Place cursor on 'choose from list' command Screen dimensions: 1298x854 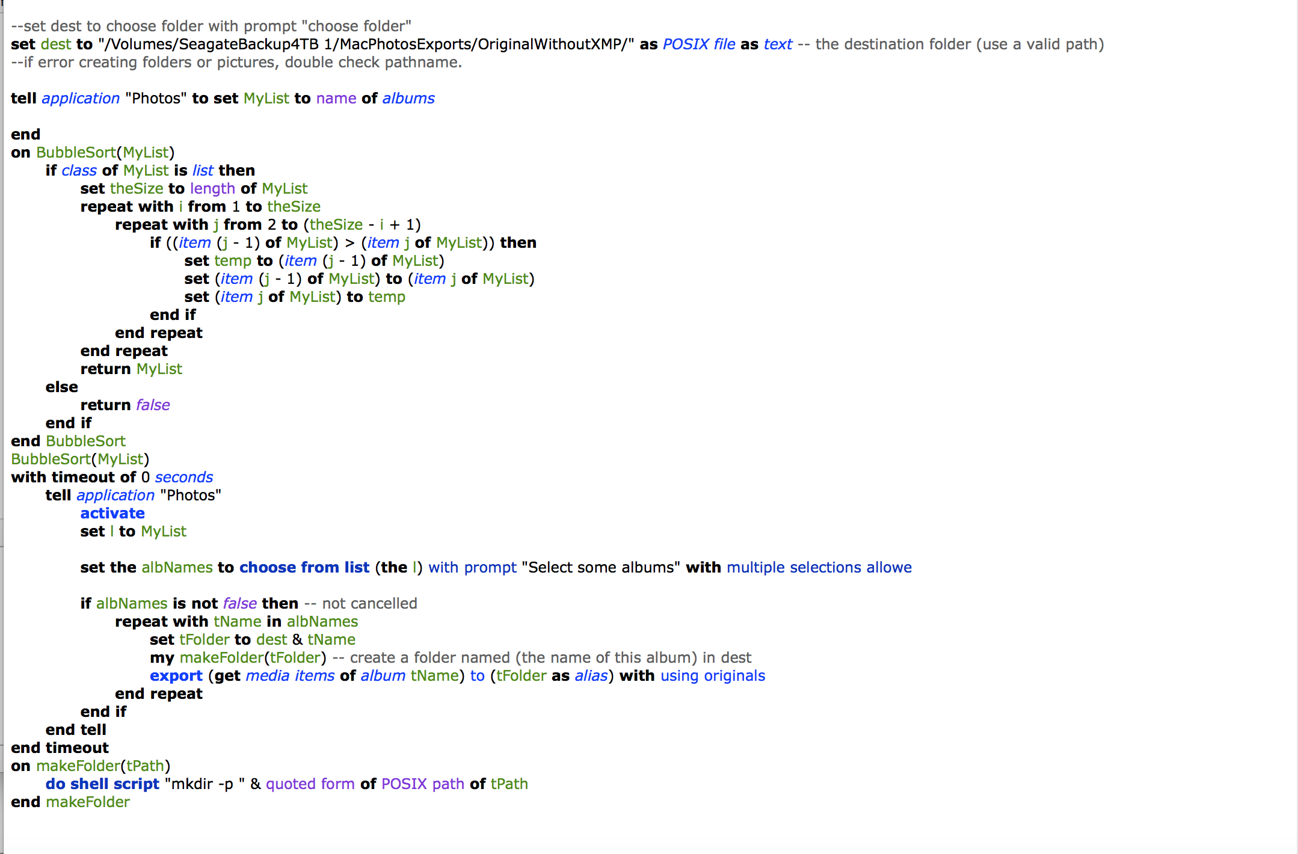coord(304,567)
